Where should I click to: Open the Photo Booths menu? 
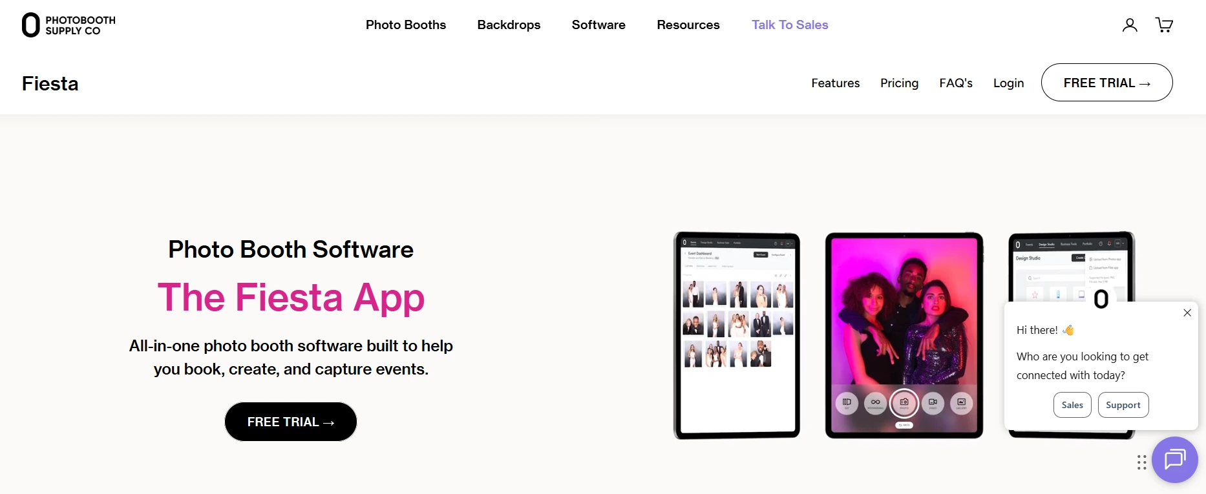click(x=406, y=25)
